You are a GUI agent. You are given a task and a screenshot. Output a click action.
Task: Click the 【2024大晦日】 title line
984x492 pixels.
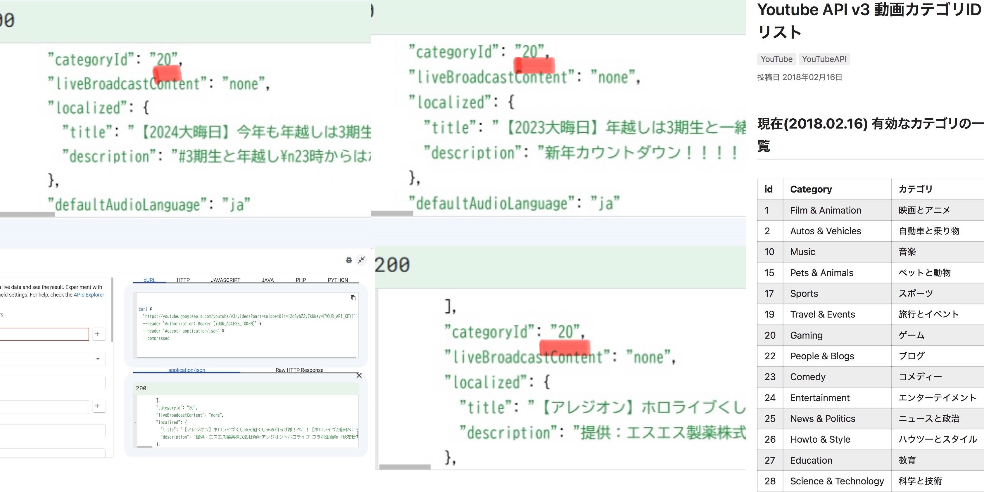tap(217, 132)
